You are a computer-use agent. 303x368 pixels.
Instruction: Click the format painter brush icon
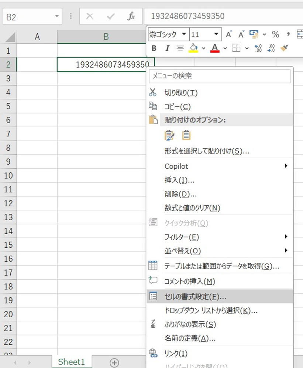(284, 48)
